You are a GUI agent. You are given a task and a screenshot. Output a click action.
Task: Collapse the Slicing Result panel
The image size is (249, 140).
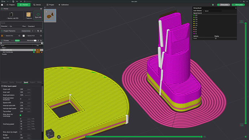236,8
